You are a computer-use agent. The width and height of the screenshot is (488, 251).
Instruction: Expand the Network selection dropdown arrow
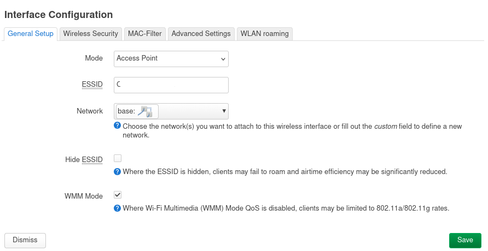tap(224, 111)
